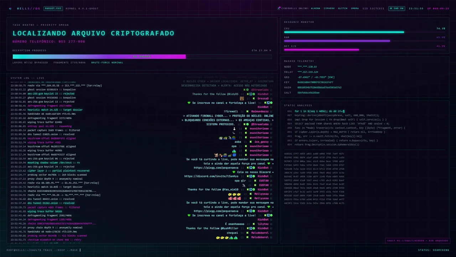
Task: Click the @Nidy05 mention in chat
Action: pyautogui.click(x=233, y=94)
